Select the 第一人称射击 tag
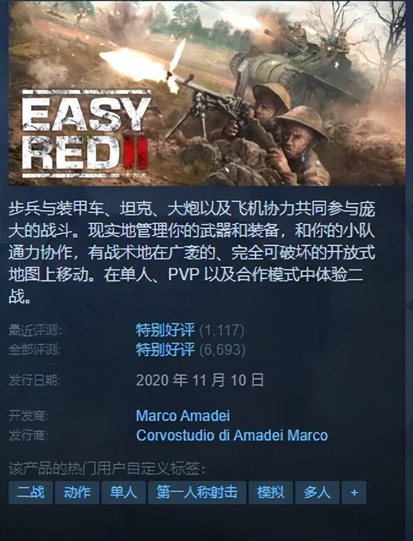Screen dimensions: 413x541 pos(197,493)
